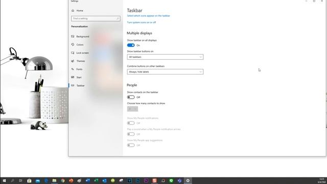Click Turn system icons on or off

142,22
